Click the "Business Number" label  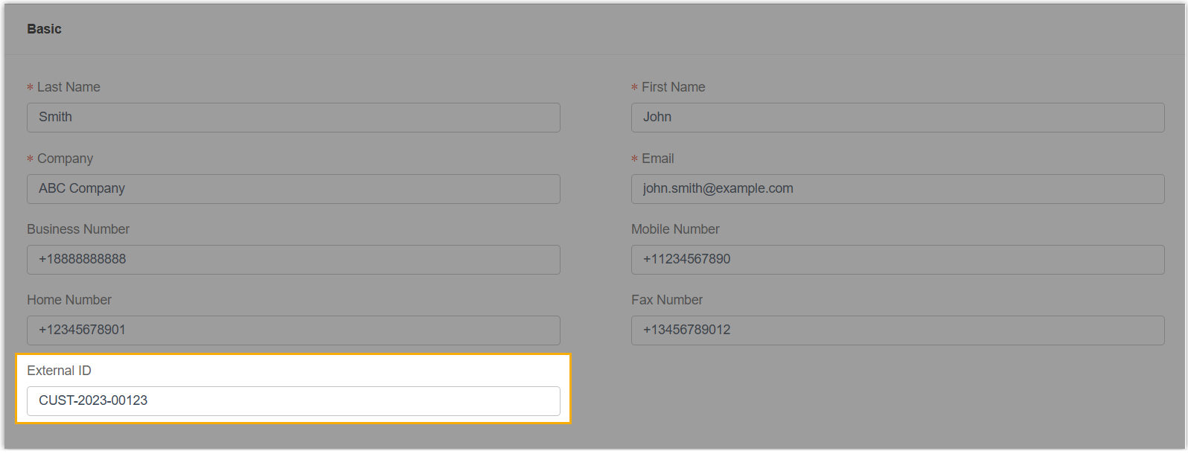click(x=78, y=229)
